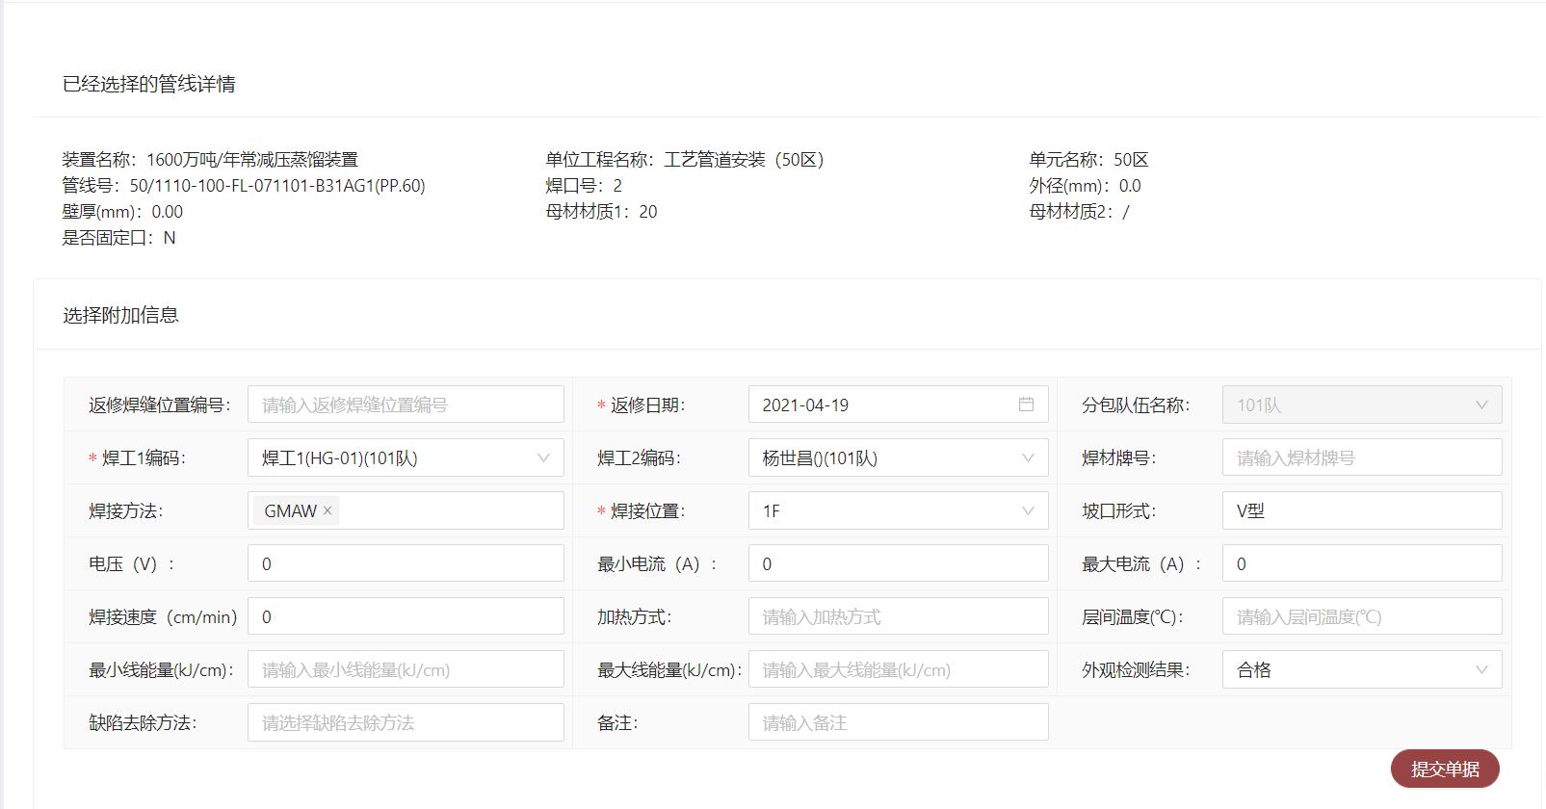
Task: Click the 单元名称: 50区 text
Action: 1088,160
